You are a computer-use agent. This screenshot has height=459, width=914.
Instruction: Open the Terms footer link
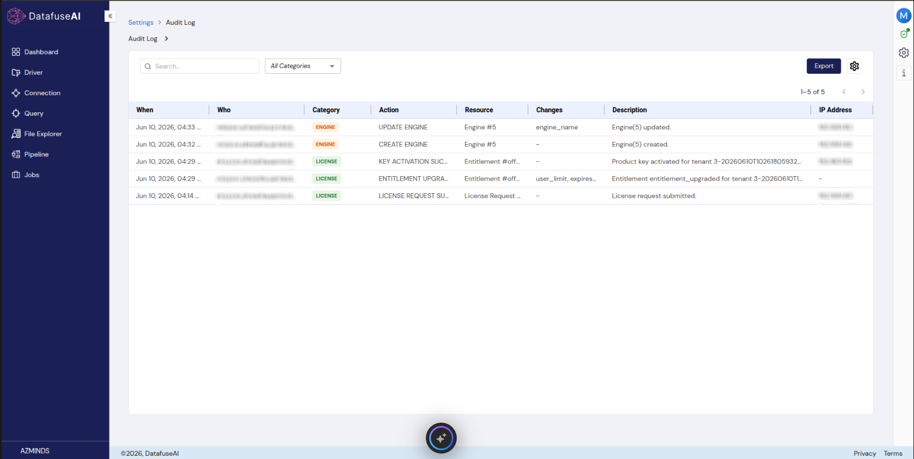tap(893, 453)
